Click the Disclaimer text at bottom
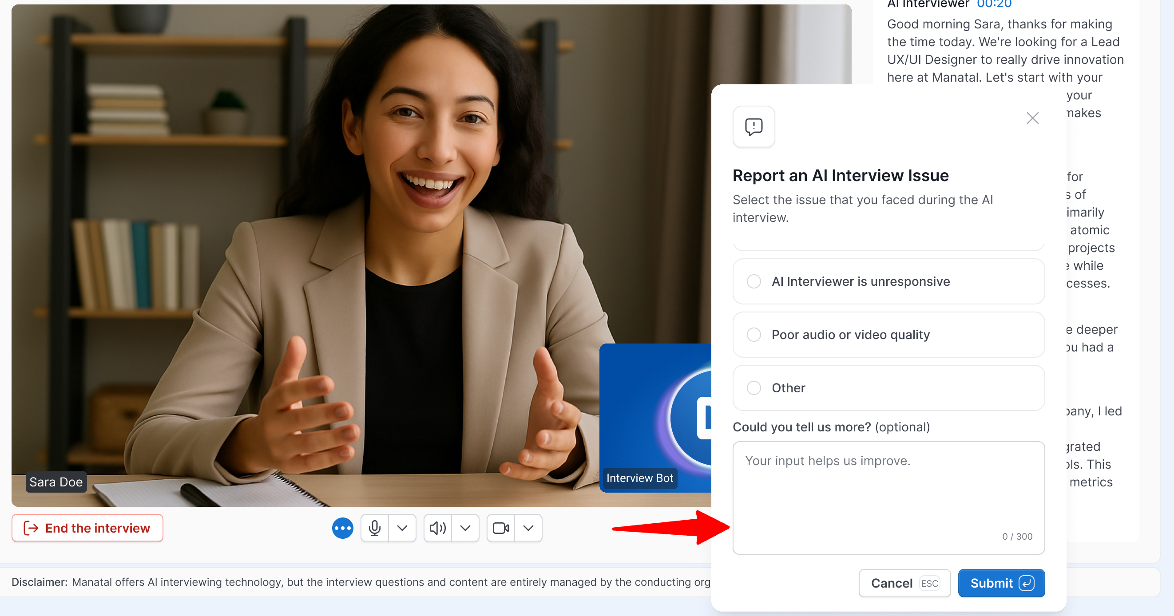 361,582
